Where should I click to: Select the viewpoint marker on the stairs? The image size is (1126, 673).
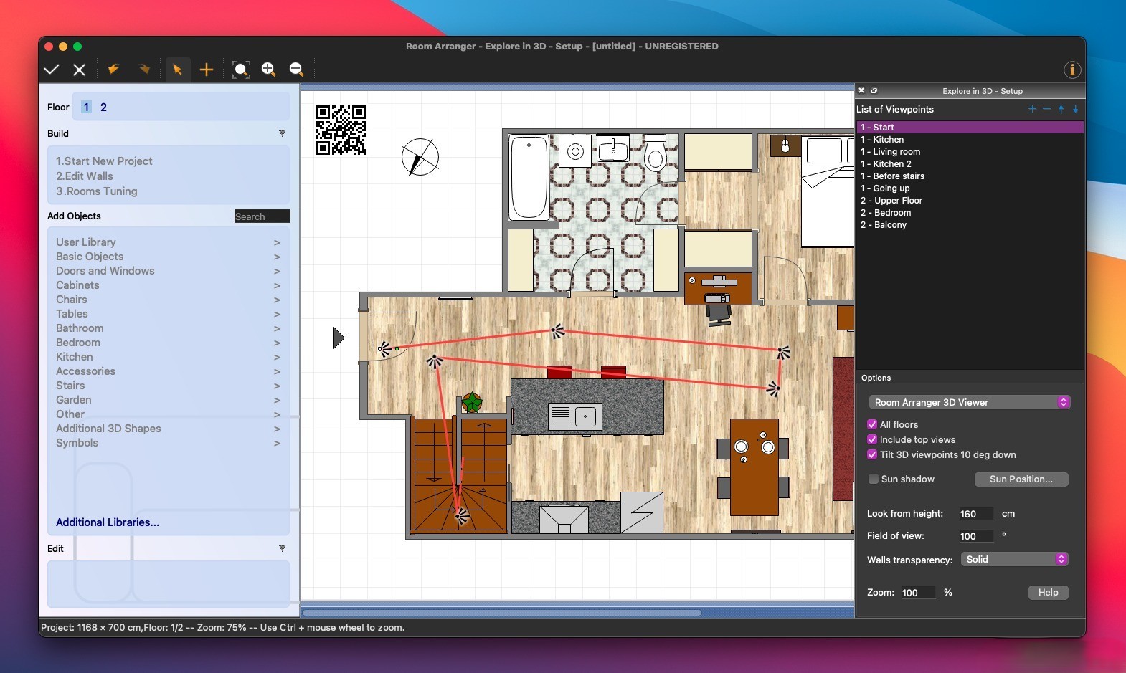462,515
